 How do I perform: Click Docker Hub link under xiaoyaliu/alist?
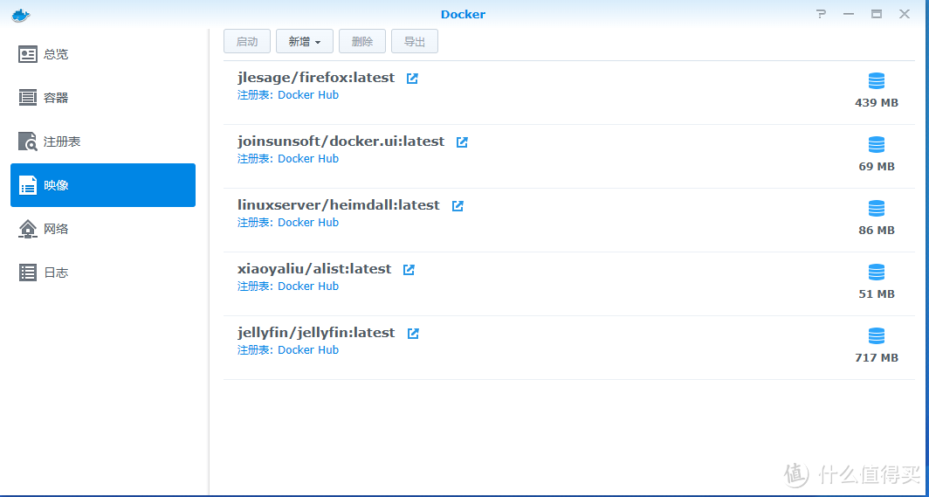pos(308,286)
